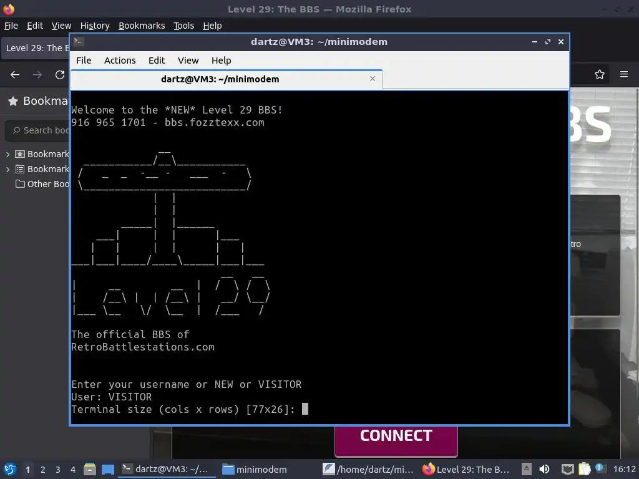639x479 pixels.
Task: Click the terminal window icon in title bar
Action: click(79, 42)
